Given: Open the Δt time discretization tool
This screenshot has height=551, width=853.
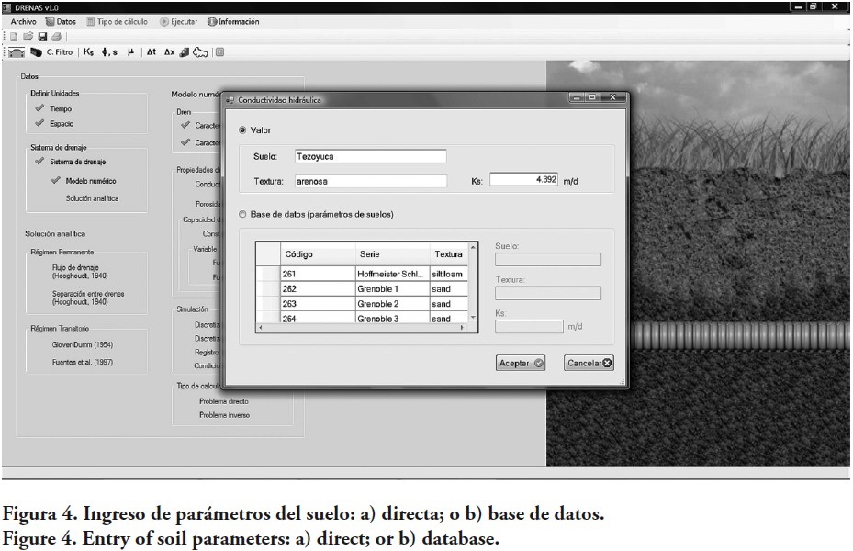Looking at the screenshot, I should click(152, 52).
